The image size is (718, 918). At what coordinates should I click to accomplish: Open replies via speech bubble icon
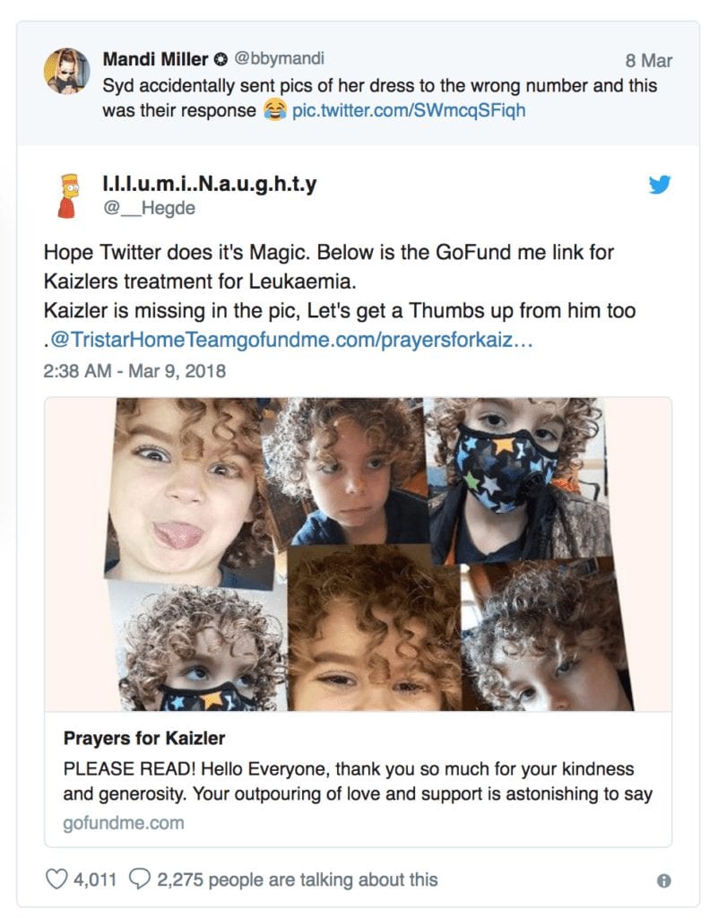tap(139, 879)
